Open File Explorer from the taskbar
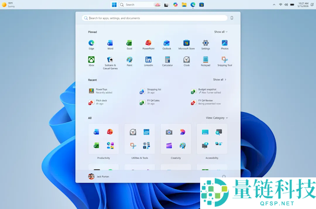Image resolution: width=316 pixels, height=209 pixels. click(184, 5)
